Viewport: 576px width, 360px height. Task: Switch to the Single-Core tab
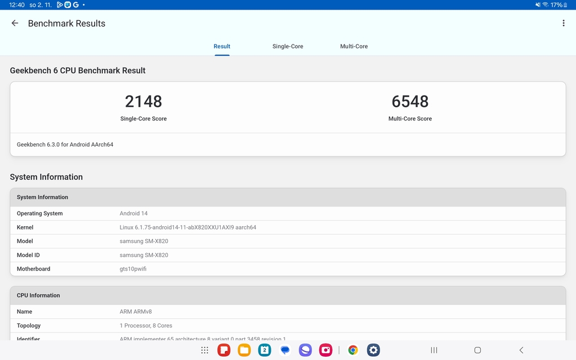(x=288, y=46)
